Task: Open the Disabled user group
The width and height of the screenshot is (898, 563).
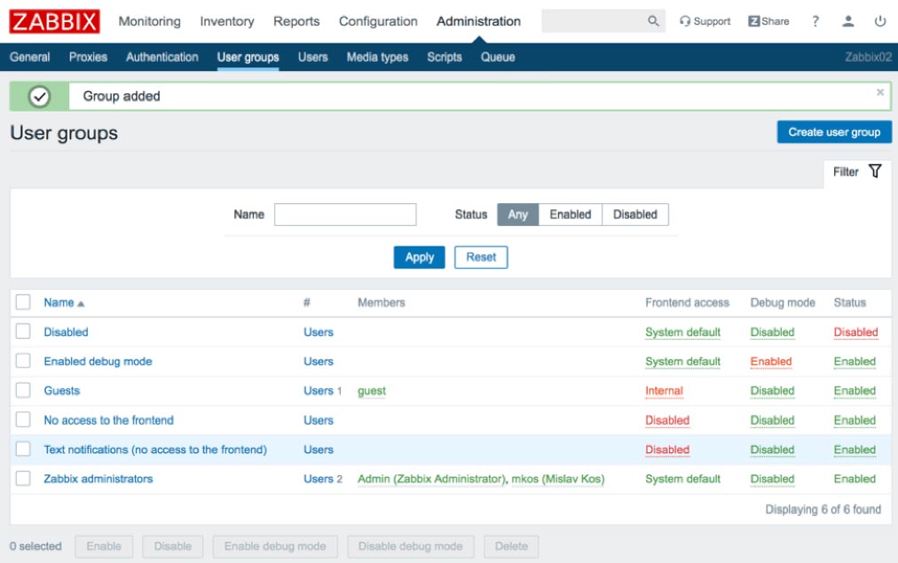Action: coord(66,332)
